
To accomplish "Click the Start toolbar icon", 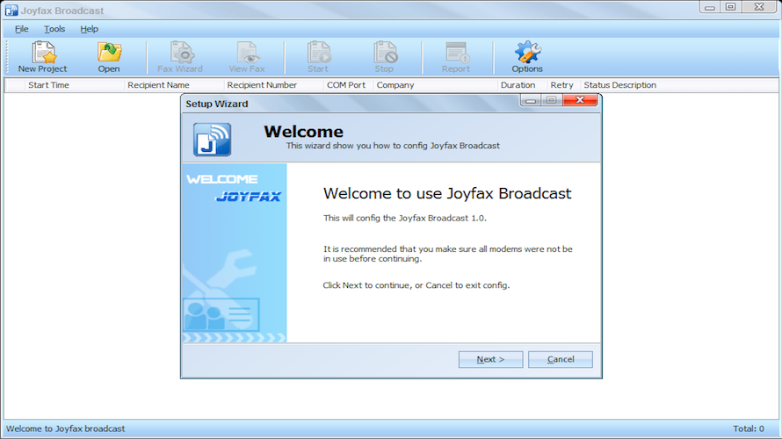I will click(318, 57).
